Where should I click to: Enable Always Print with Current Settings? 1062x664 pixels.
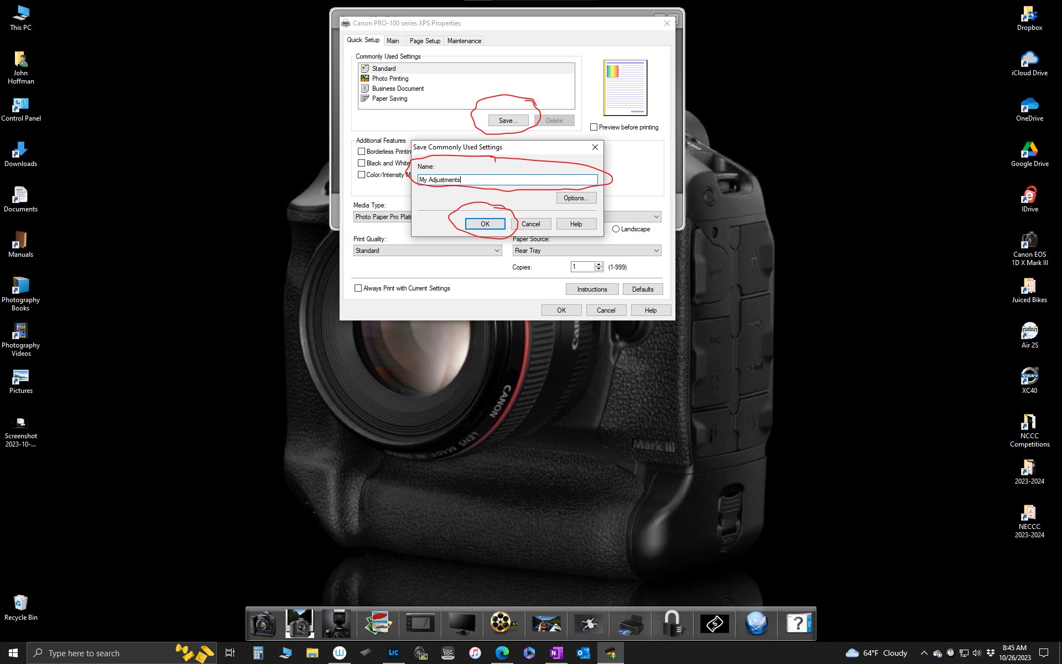(358, 288)
